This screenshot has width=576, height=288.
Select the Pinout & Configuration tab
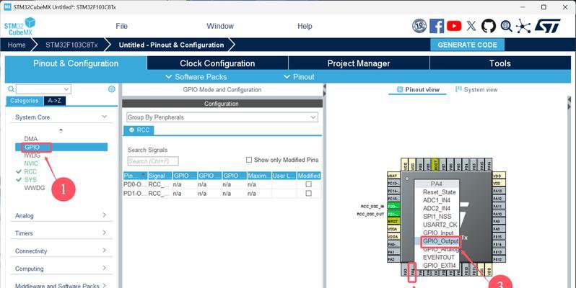pyautogui.click(x=76, y=63)
